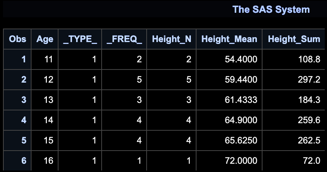
Task: Select Height_Sum value 297.2
Action: click(x=309, y=80)
